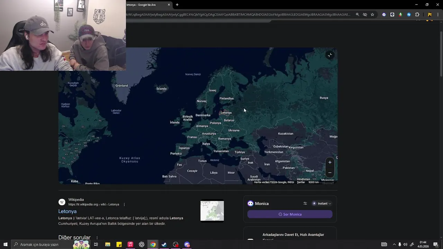Click the Libya label on the map
The width and height of the screenshot is (443, 249).
point(214,173)
